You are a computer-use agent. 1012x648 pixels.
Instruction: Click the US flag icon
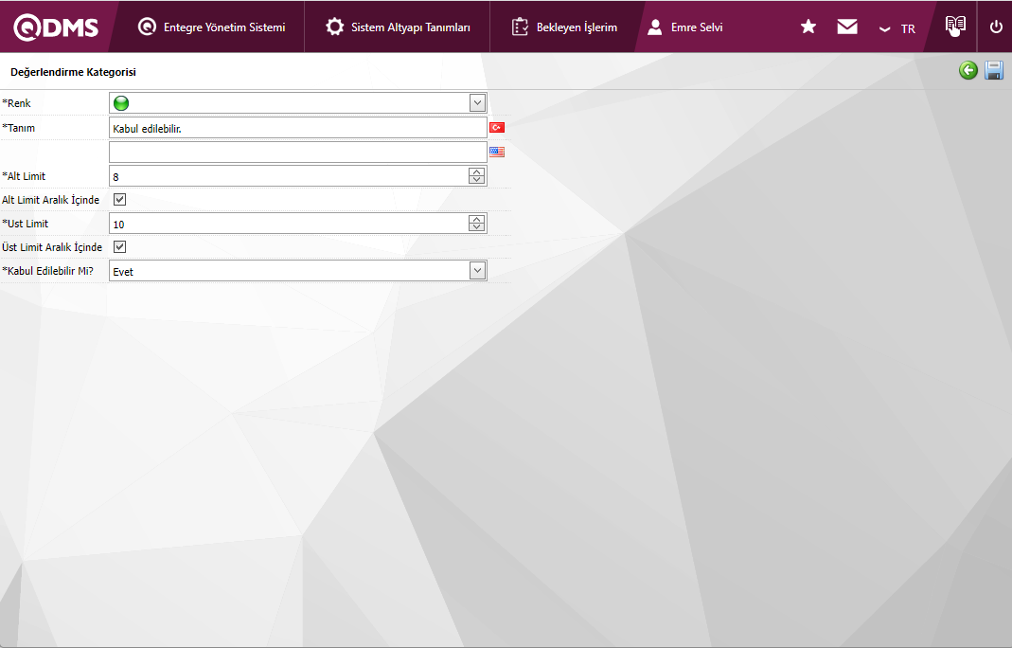pos(496,152)
